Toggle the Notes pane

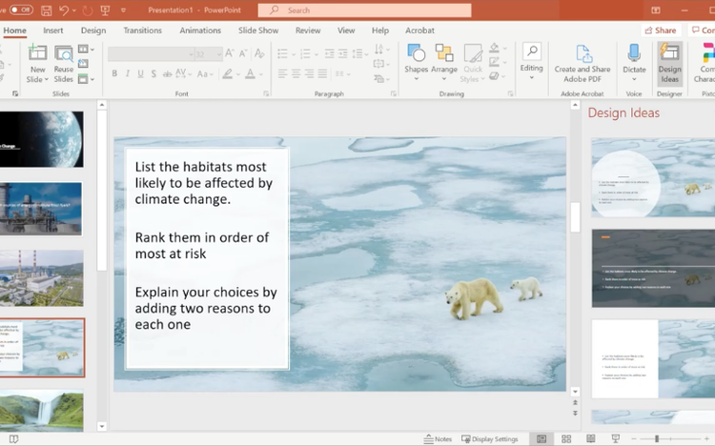point(438,439)
